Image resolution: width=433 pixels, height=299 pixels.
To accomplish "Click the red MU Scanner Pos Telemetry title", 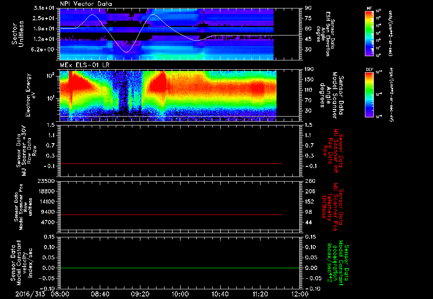I will 332,207.
